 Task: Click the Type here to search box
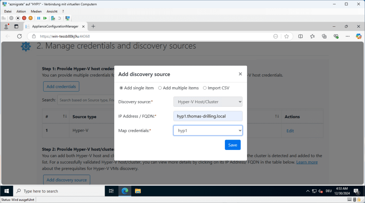tap(59, 191)
